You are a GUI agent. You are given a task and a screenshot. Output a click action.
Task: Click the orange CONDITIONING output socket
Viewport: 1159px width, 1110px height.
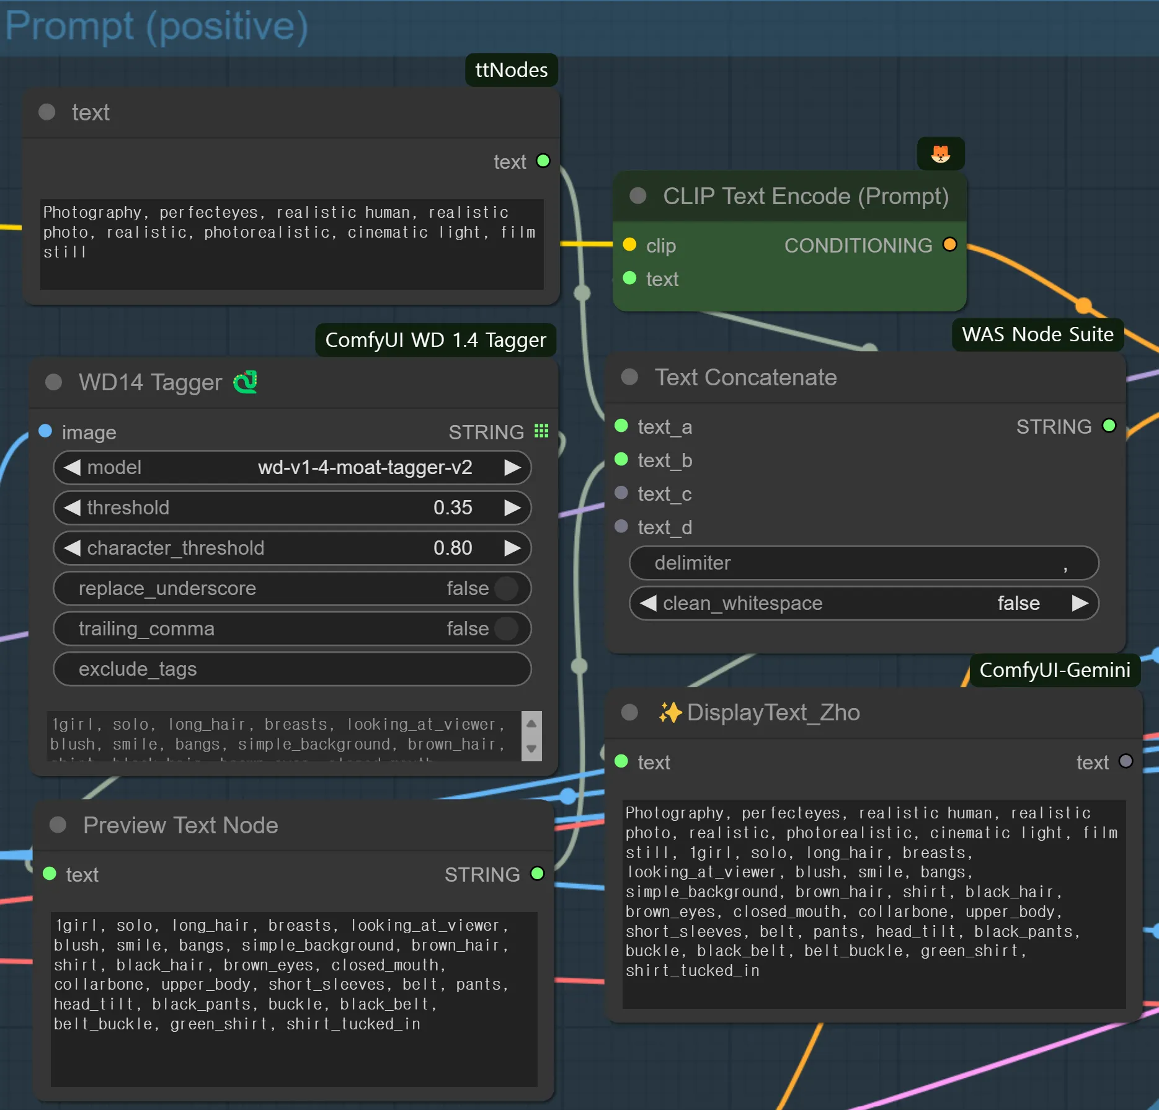click(949, 244)
